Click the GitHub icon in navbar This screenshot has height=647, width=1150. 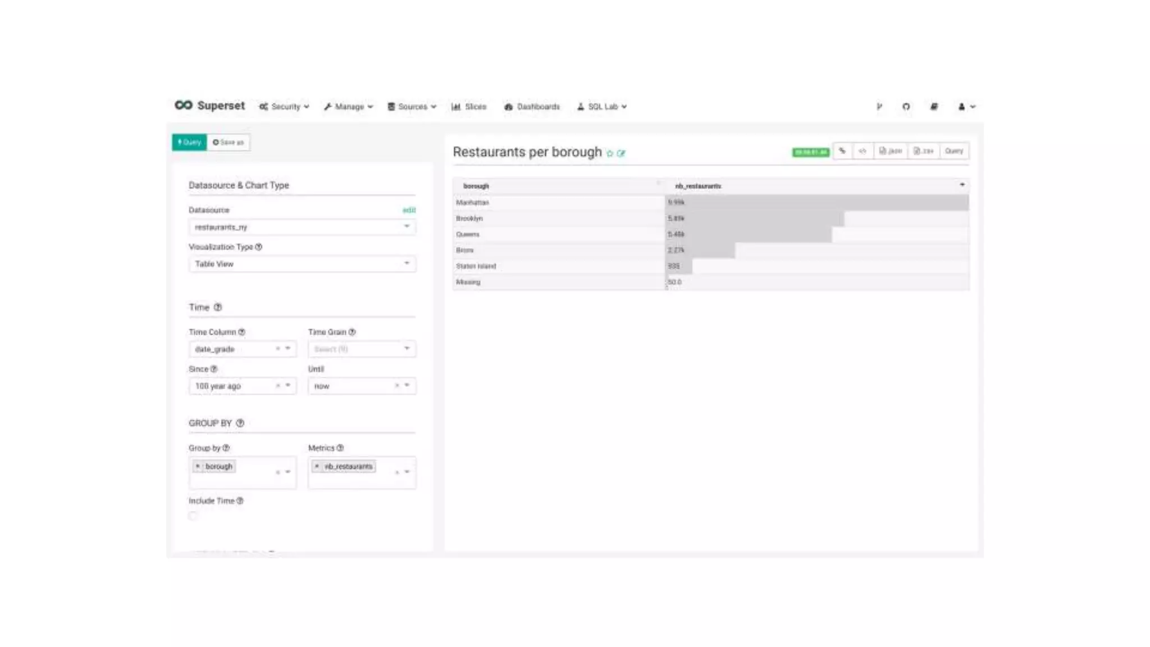coord(906,107)
